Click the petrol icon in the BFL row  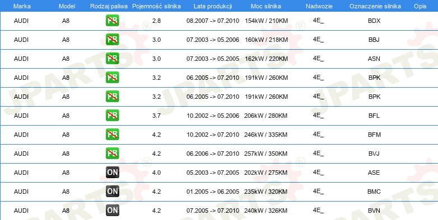(x=112, y=115)
